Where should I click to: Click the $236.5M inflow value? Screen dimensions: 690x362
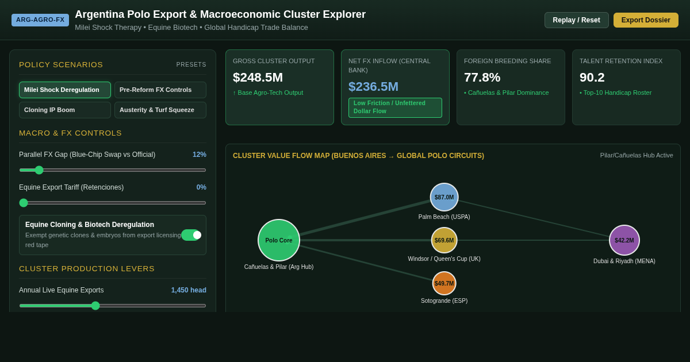373,87
